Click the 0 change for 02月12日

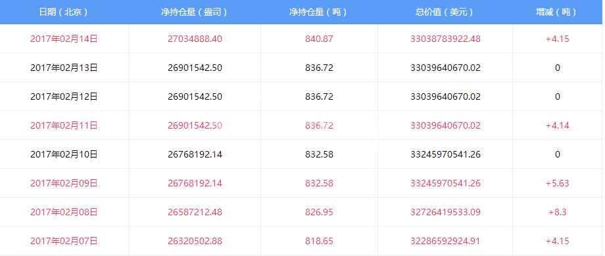pyautogui.click(x=558, y=96)
